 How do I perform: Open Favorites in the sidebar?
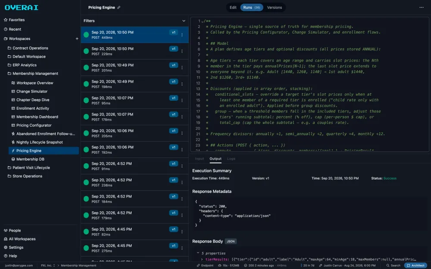click(x=14, y=20)
